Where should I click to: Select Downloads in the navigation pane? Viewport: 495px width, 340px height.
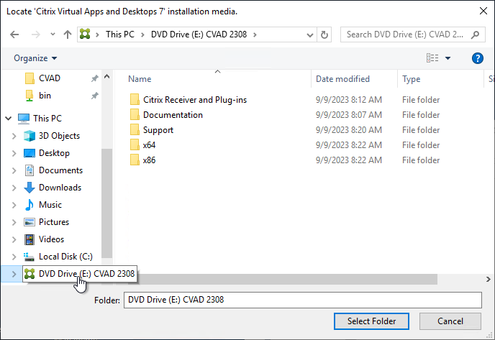(60, 188)
